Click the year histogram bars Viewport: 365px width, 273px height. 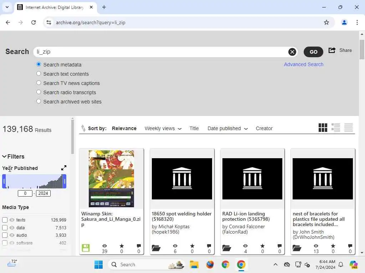pyautogui.click(x=35, y=181)
